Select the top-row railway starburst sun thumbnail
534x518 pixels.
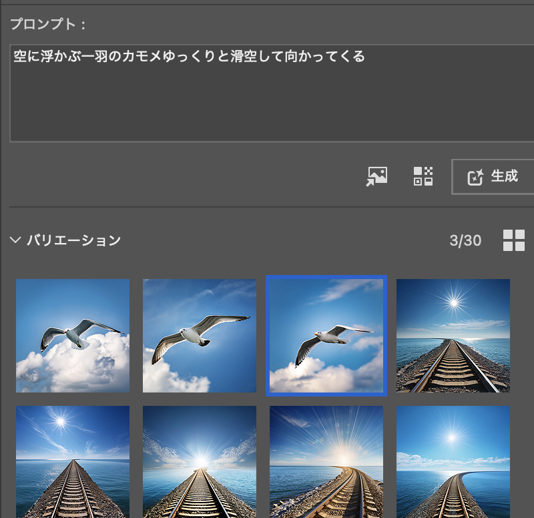[x=453, y=336]
